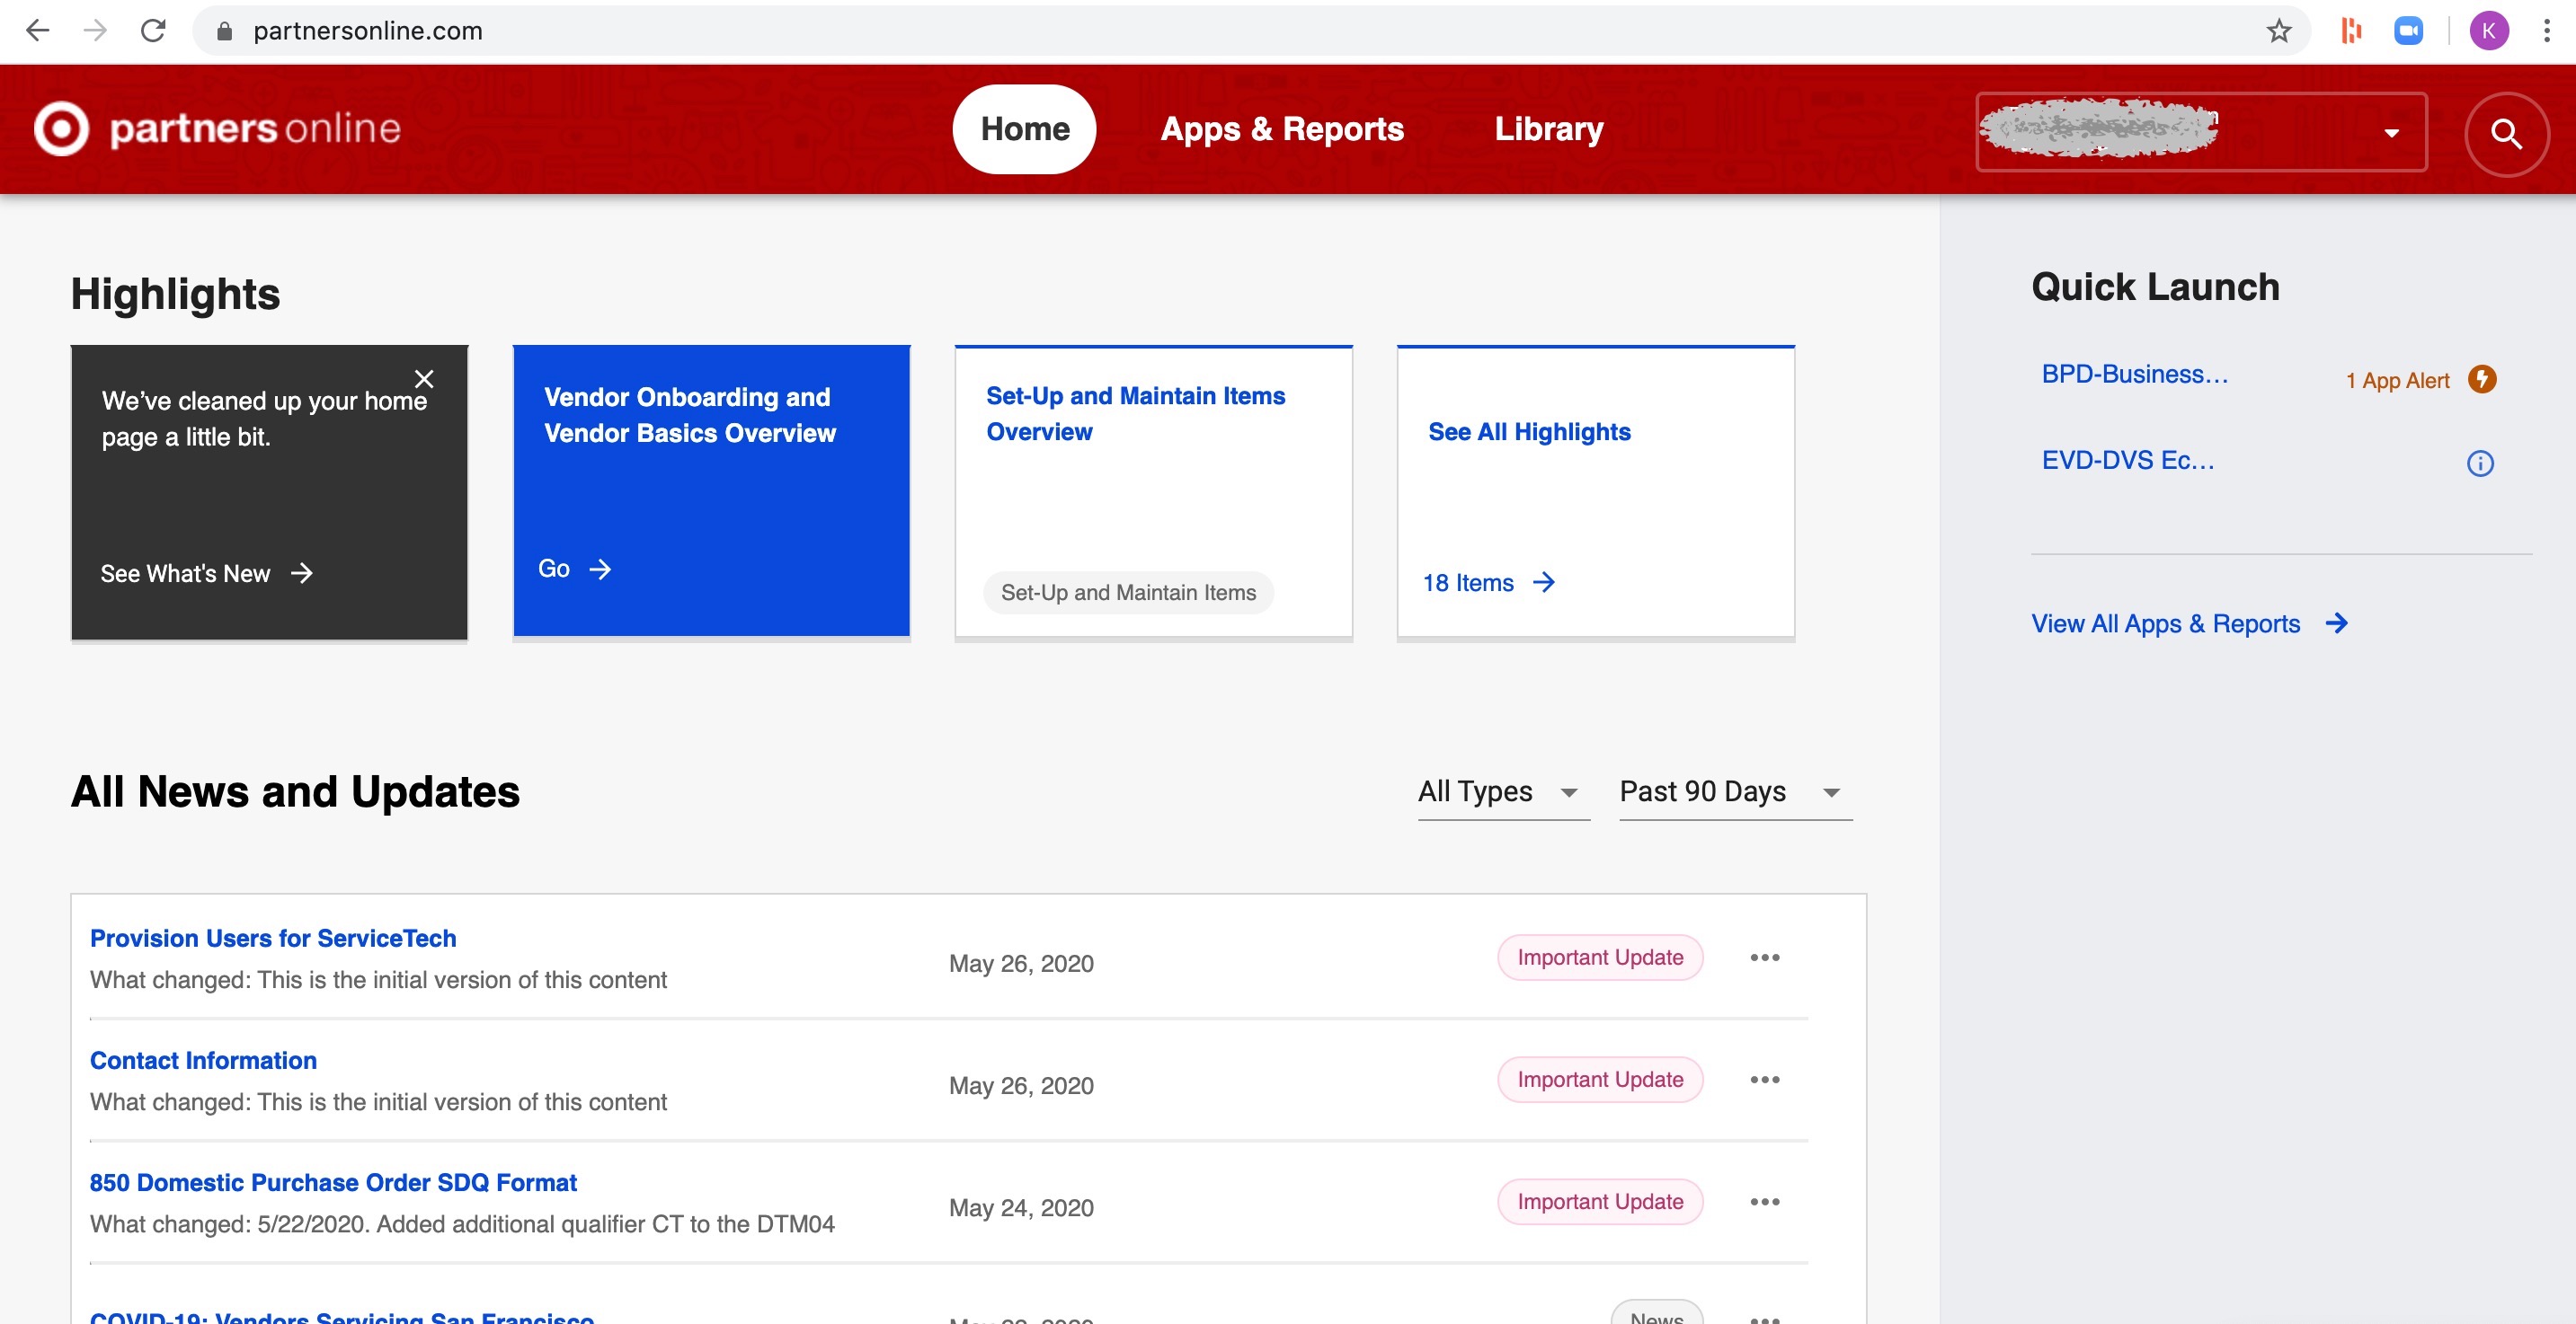Launch EVD-DVS Ec… from Quick Launch
This screenshot has height=1324, width=2576.
2128,460
